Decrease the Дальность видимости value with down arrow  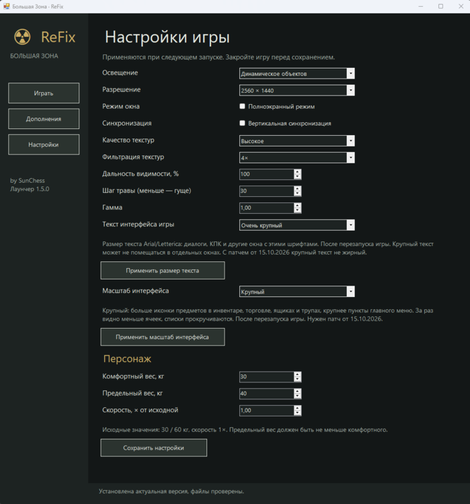coord(298,177)
